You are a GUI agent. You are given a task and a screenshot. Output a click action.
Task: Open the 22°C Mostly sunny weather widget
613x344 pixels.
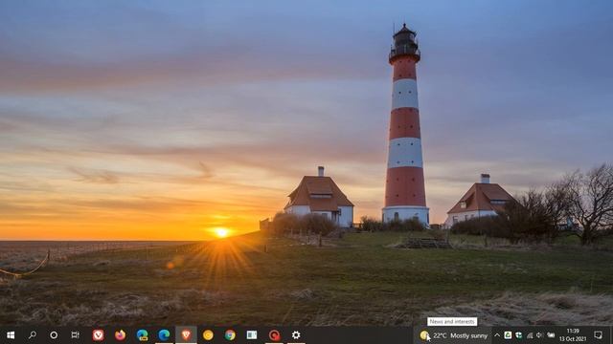click(453, 335)
